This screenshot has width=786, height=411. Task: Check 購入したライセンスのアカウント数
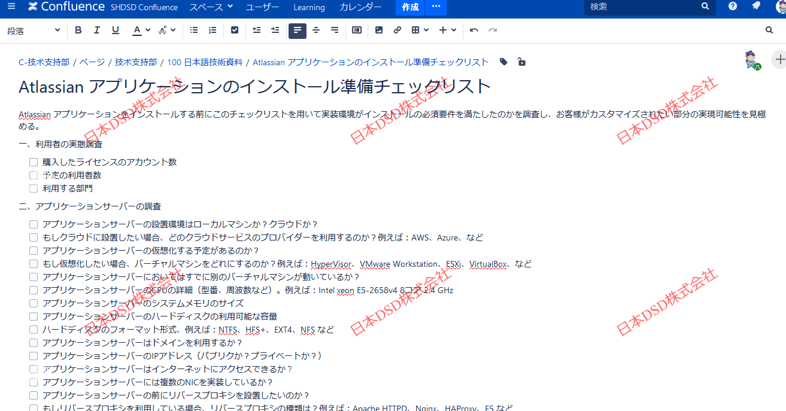tap(34, 162)
